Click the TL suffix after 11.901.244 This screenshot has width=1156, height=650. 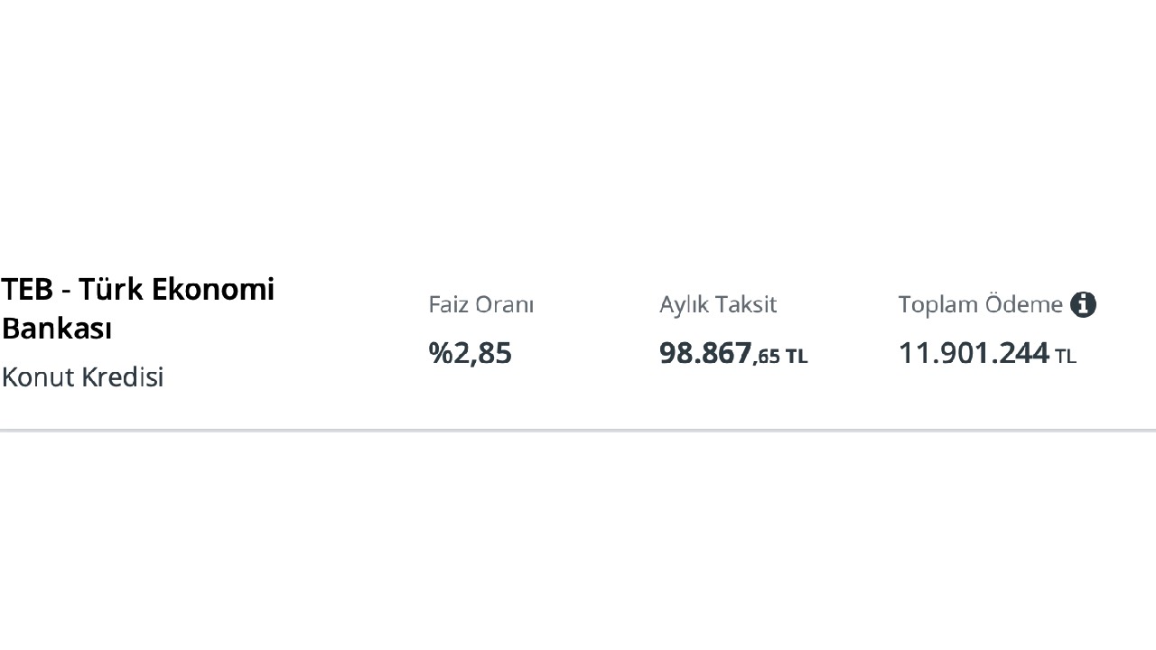[x=1066, y=356]
